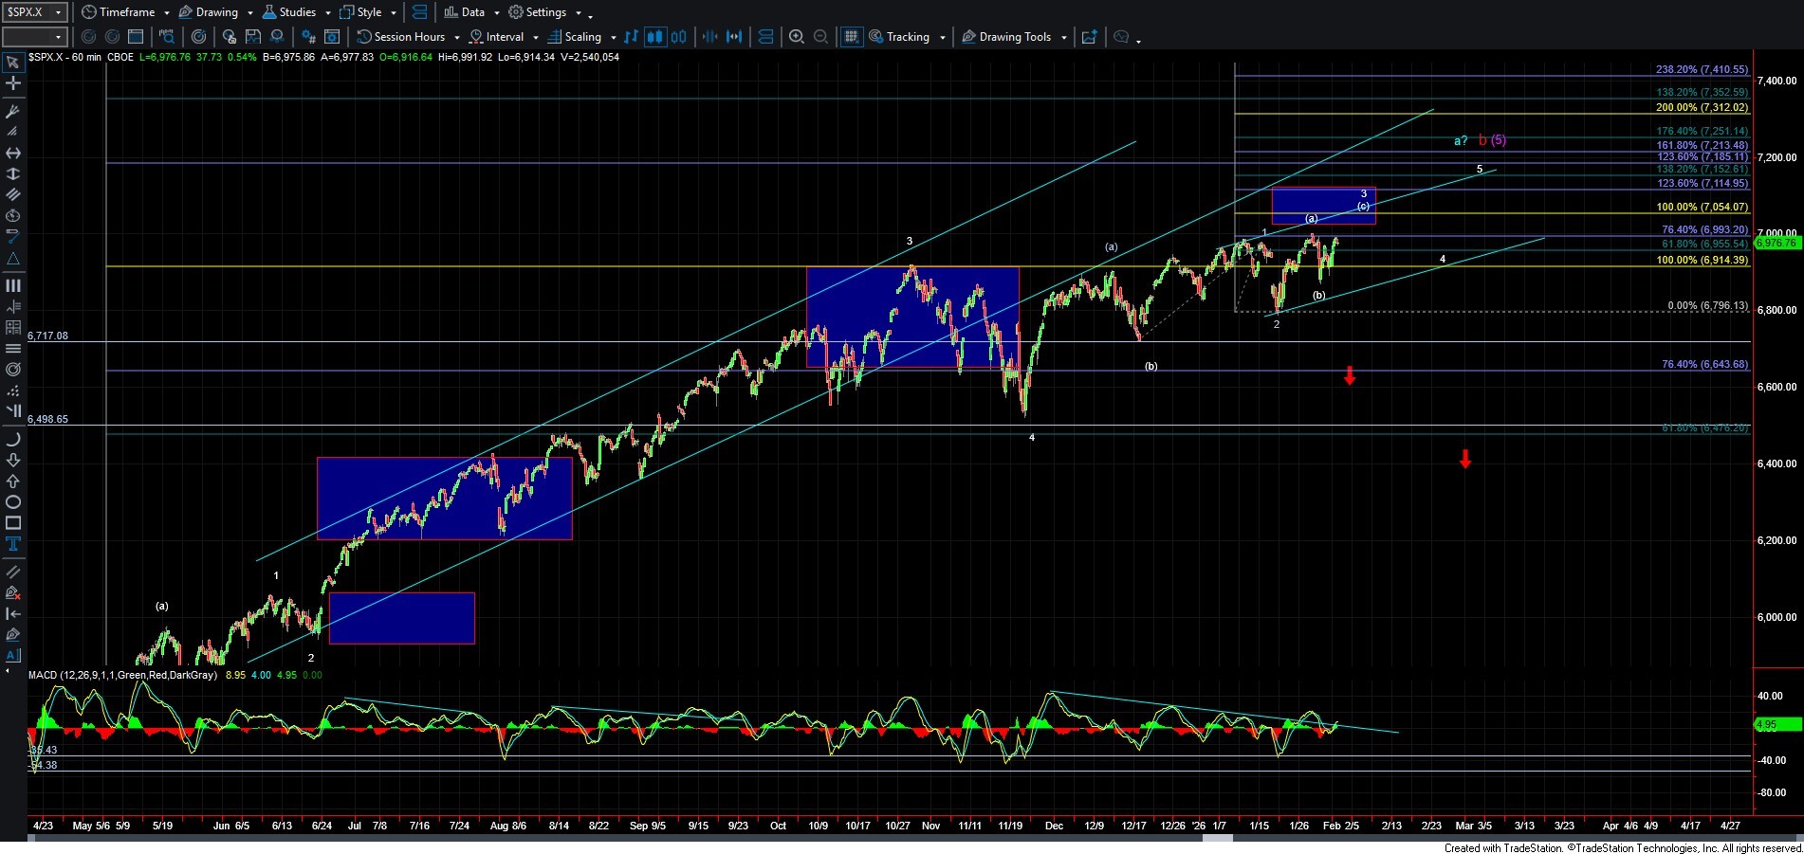Click the green 6,976.76 price label
1804x854 pixels.
click(1776, 243)
